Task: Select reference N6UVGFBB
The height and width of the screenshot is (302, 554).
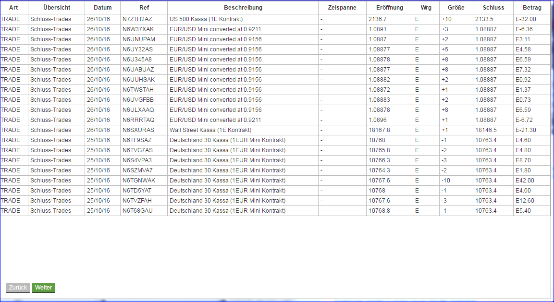Action: 138,99
